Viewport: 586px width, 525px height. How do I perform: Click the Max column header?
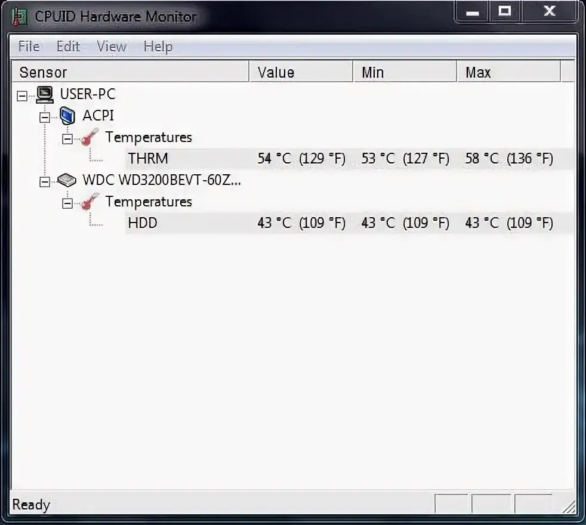pos(508,72)
